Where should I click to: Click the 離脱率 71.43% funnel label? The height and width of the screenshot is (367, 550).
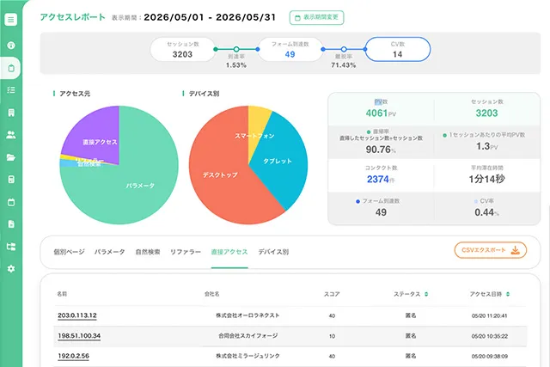pos(344,61)
